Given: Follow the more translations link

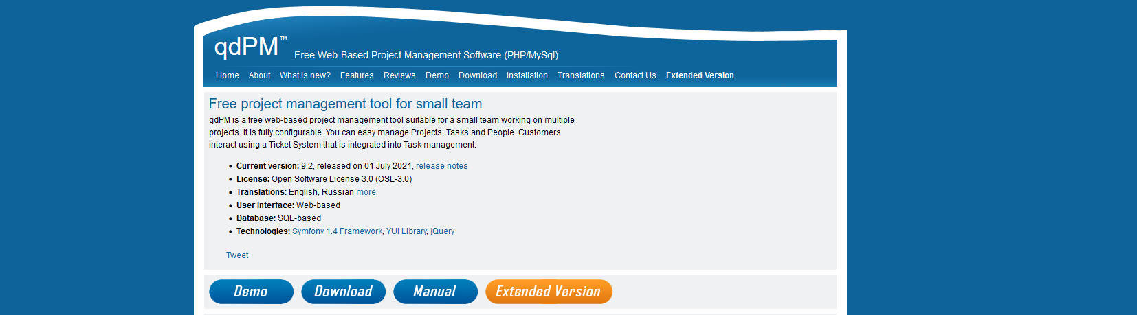Looking at the screenshot, I should click(366, 192).
